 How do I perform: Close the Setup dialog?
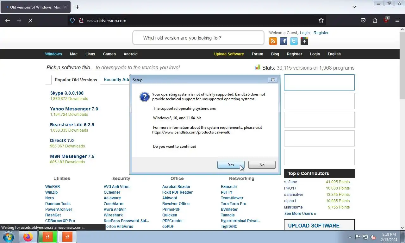[x=273, y=80]
